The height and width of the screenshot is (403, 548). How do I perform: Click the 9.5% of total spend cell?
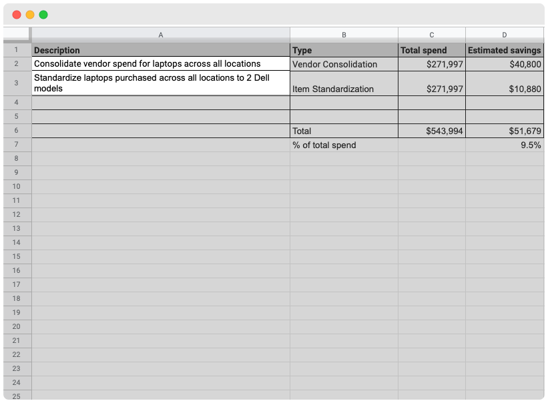click(x=505, y=145)
